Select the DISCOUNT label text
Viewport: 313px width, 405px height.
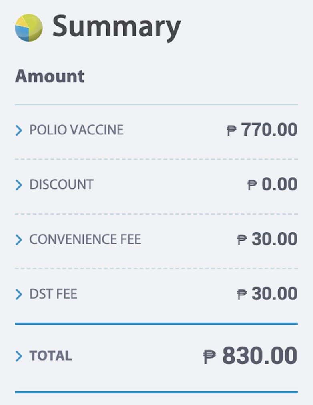tap(61, 184)
